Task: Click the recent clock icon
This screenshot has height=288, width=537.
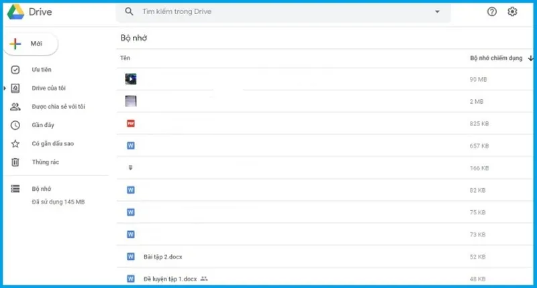Action: (15, 125)
